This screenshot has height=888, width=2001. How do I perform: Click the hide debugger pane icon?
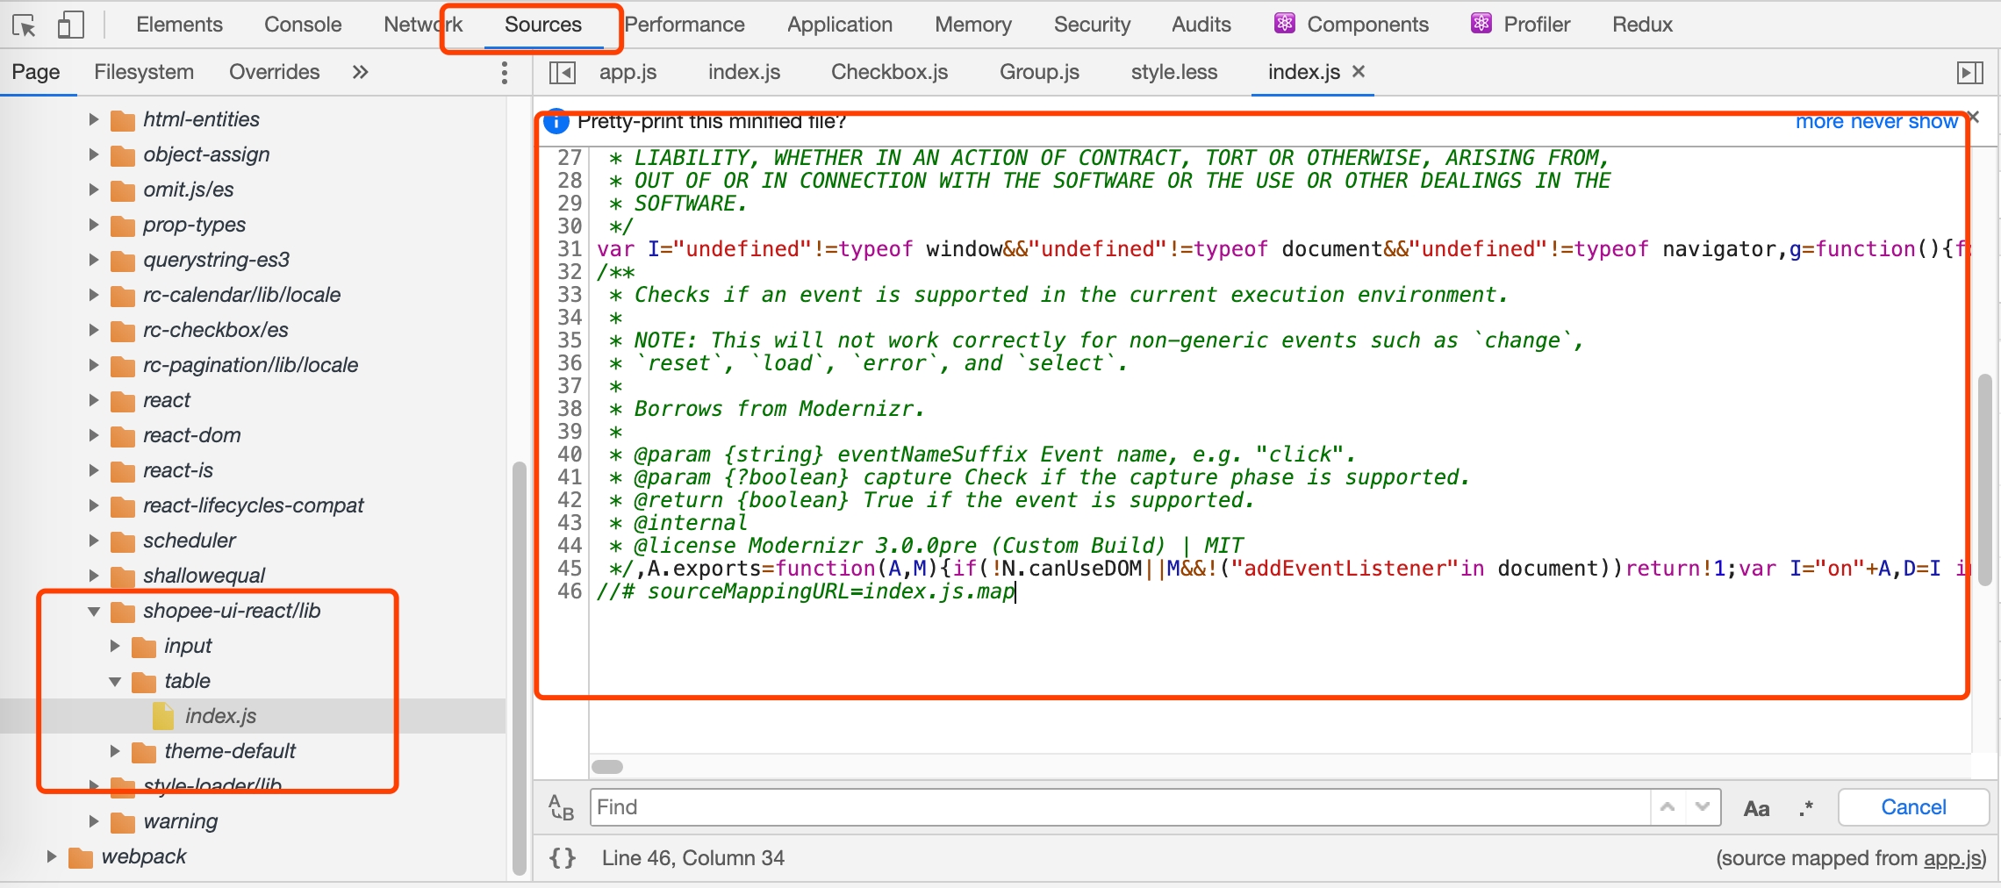[x=1969, y=73]
